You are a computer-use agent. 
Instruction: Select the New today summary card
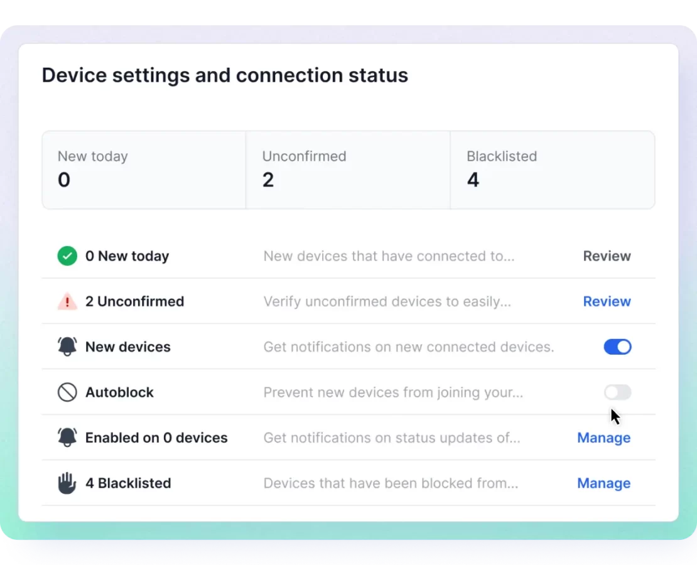click(x=144, y=169)
